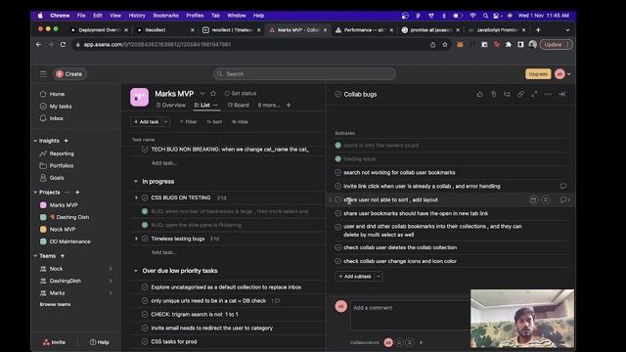Image resolution: width=626 pixels, height=352 pixels.
Task: Add collaborator with the plus icon
Action: (x=421, y=342)
